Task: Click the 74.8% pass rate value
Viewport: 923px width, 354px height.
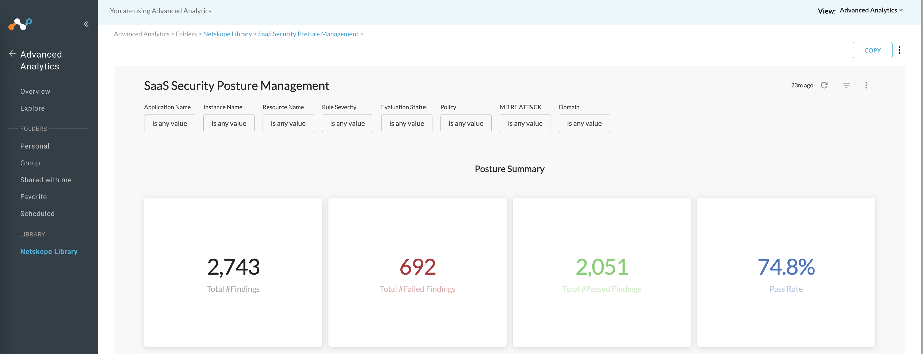Action: pos(786,267)
